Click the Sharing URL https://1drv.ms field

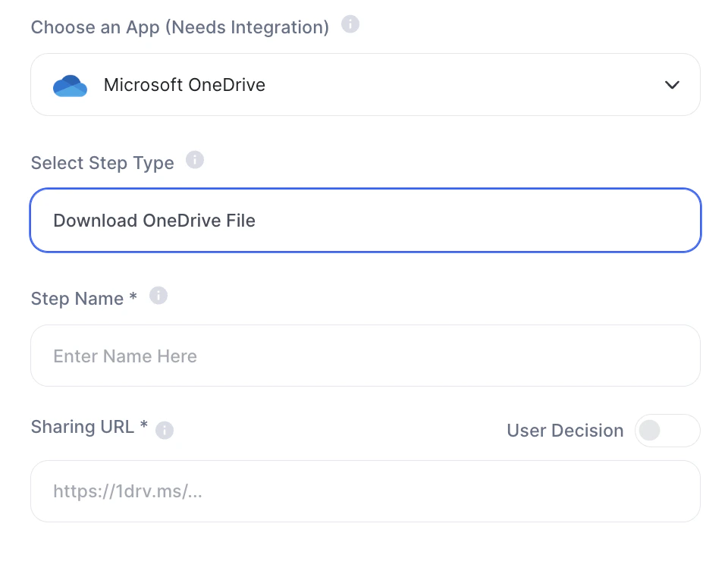click(366, 491)
